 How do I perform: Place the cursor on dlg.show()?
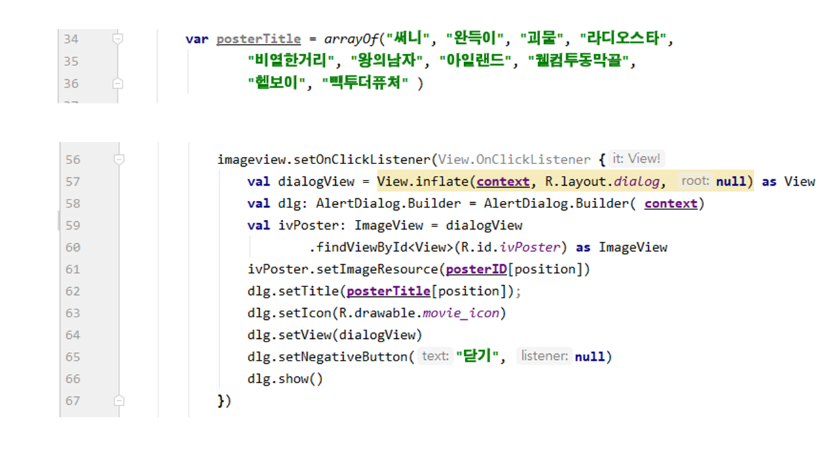pyautogui.click(x=285, y=379)
